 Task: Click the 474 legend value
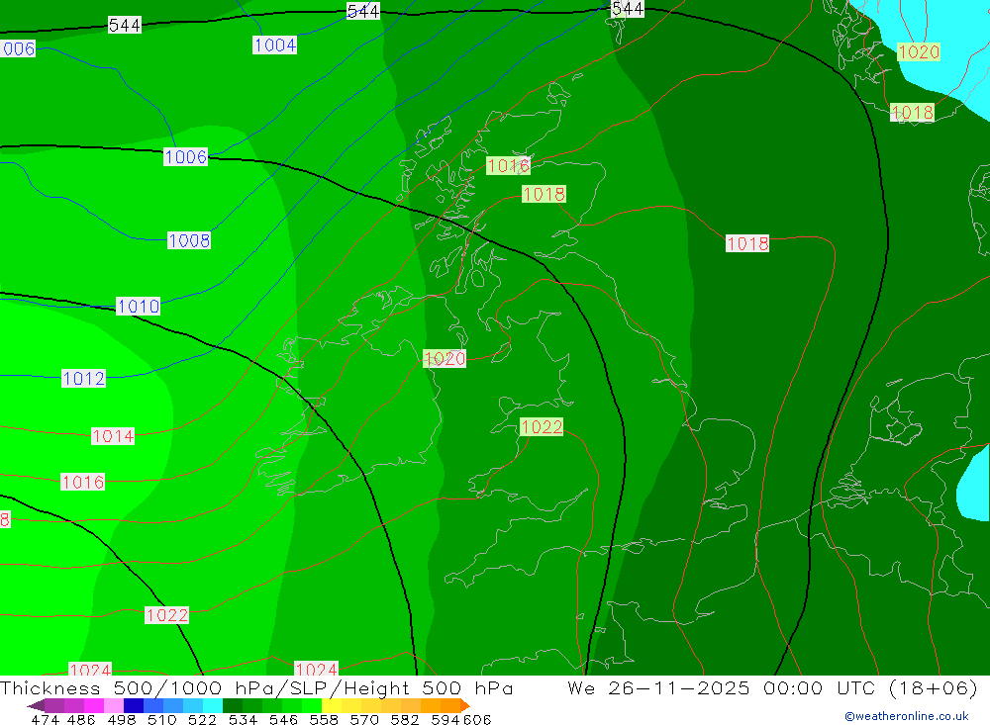point(45,719)
